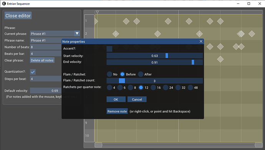
Task: Delete all notes in phrase
Action: (42, 60)
